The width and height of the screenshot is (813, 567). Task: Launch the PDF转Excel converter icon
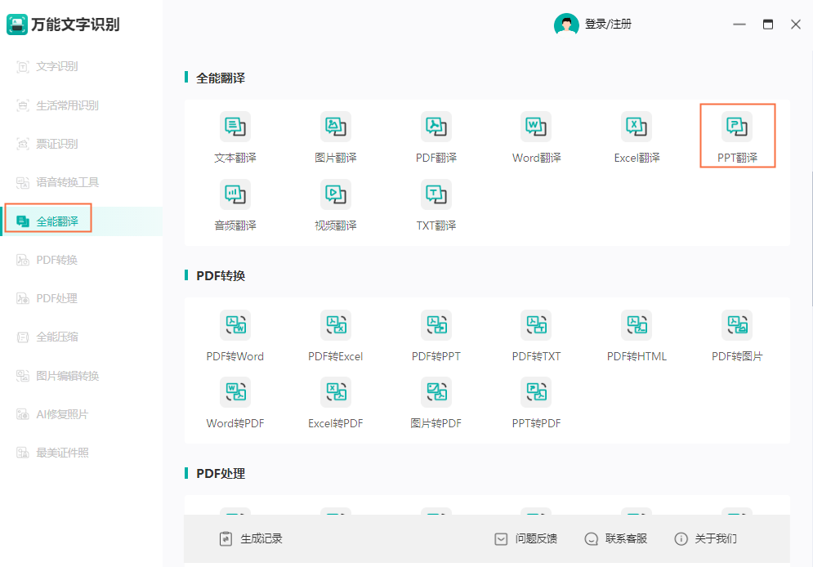pyautogui.click(x=336, y=325)
